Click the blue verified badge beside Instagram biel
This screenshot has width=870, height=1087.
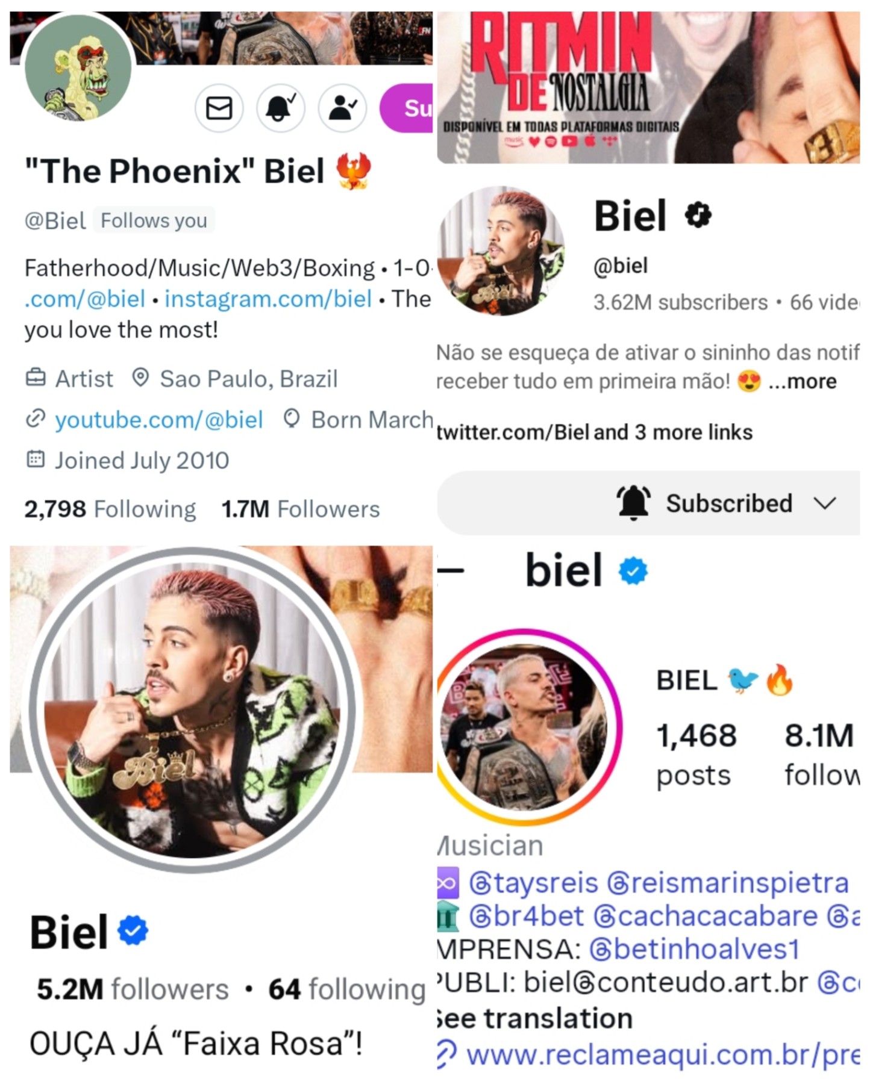click(633, 571)
